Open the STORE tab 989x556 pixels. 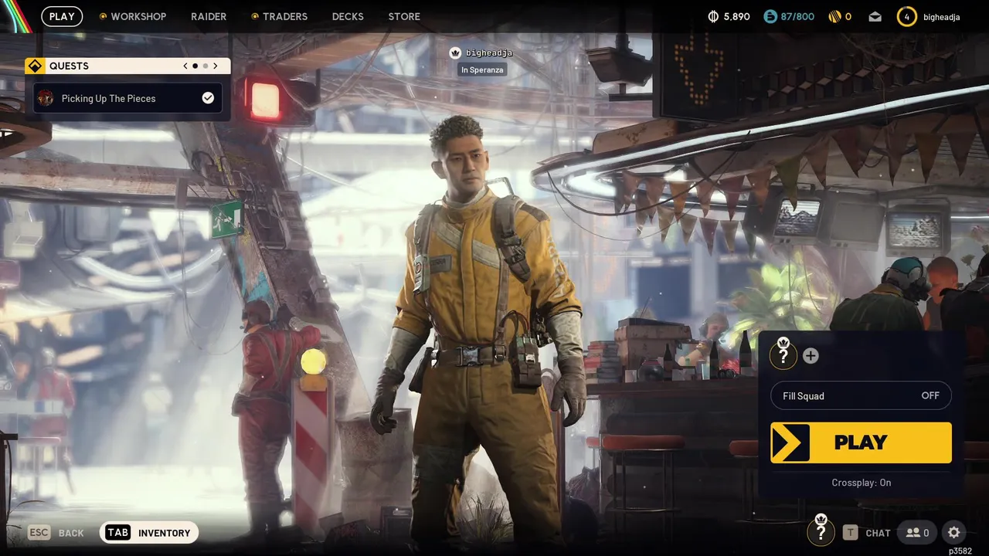pyautogui.click(x=404, y=16)
